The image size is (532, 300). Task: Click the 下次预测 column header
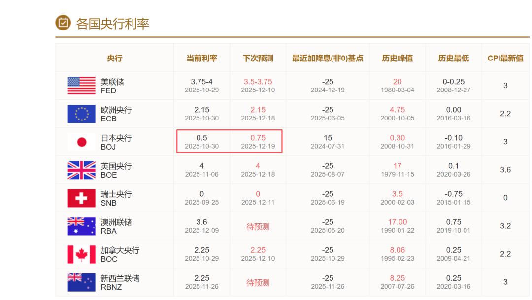pos(258,58)
